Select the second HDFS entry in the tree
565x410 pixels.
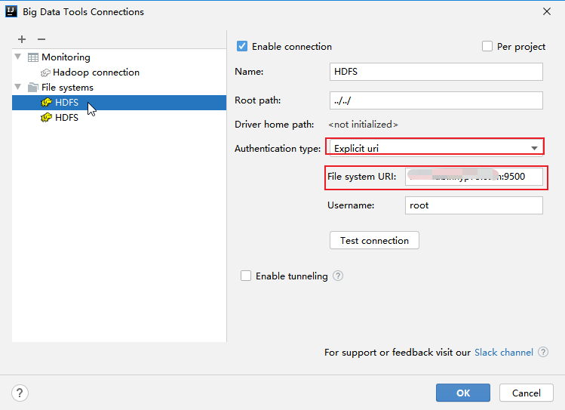66,118
